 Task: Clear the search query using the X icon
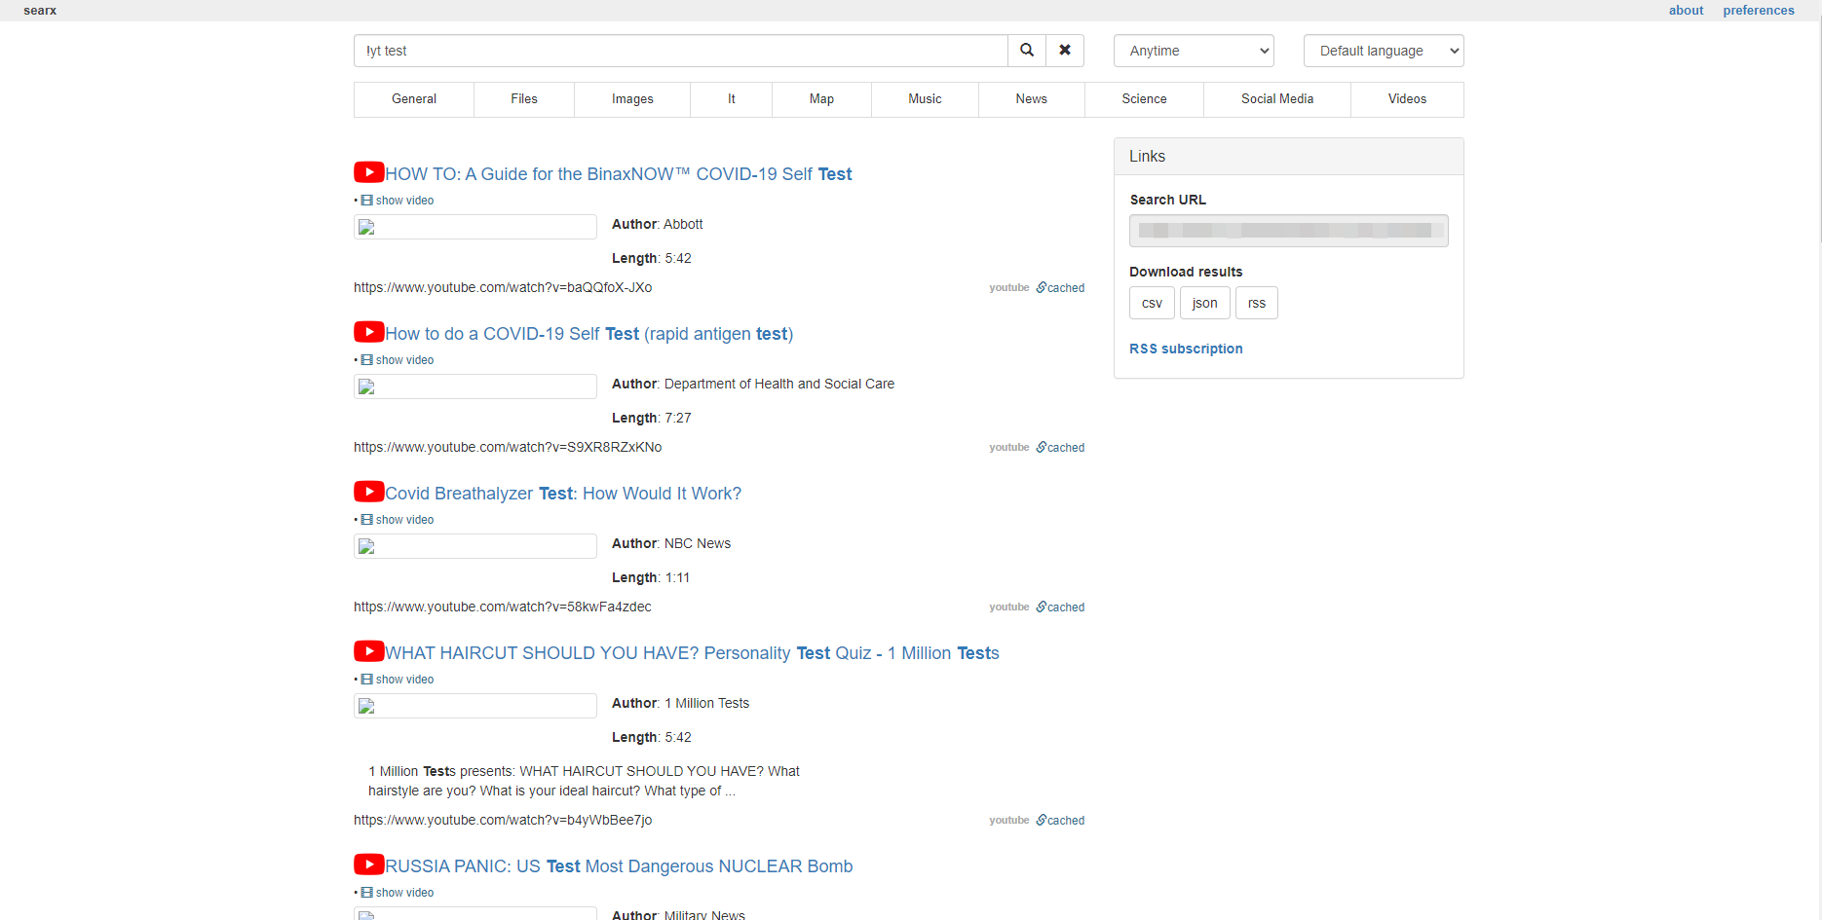(1064, 50)
